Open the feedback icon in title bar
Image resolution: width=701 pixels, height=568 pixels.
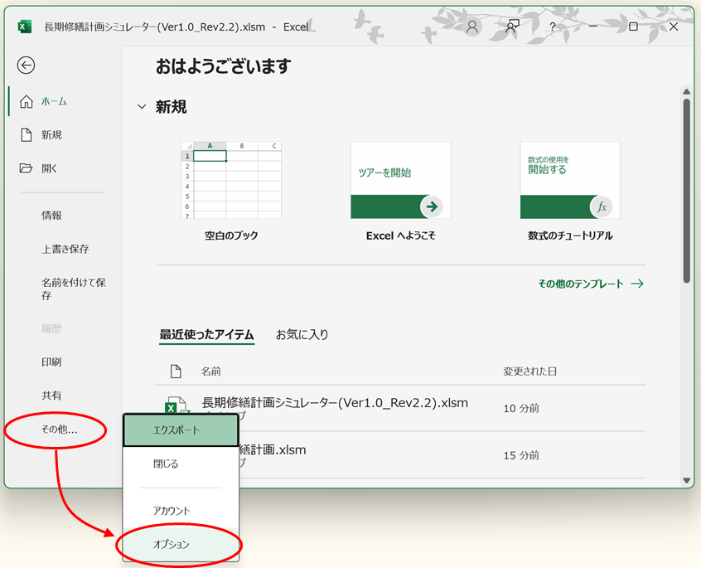(513, 27)
